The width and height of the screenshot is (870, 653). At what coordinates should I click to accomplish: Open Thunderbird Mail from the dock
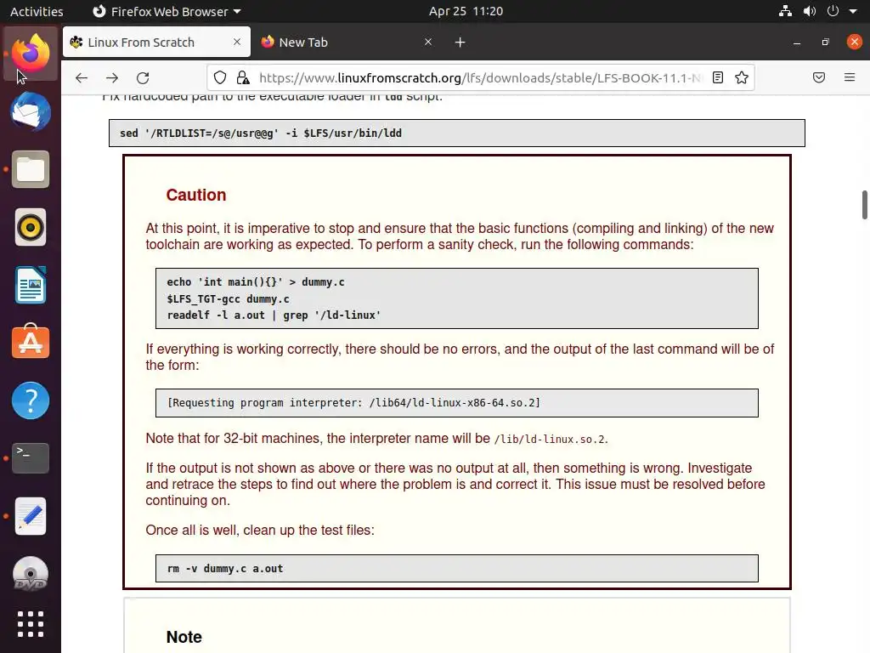click(x=31, y=111)
